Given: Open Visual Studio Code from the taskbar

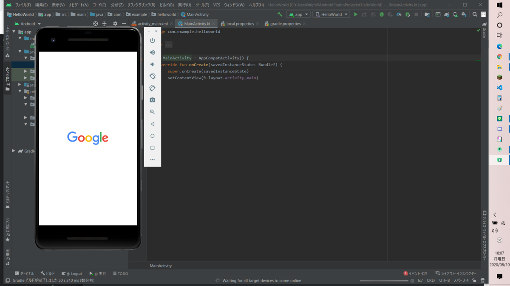Looking at the screenshot, I should pyautogui.click(x=499, y=88).
